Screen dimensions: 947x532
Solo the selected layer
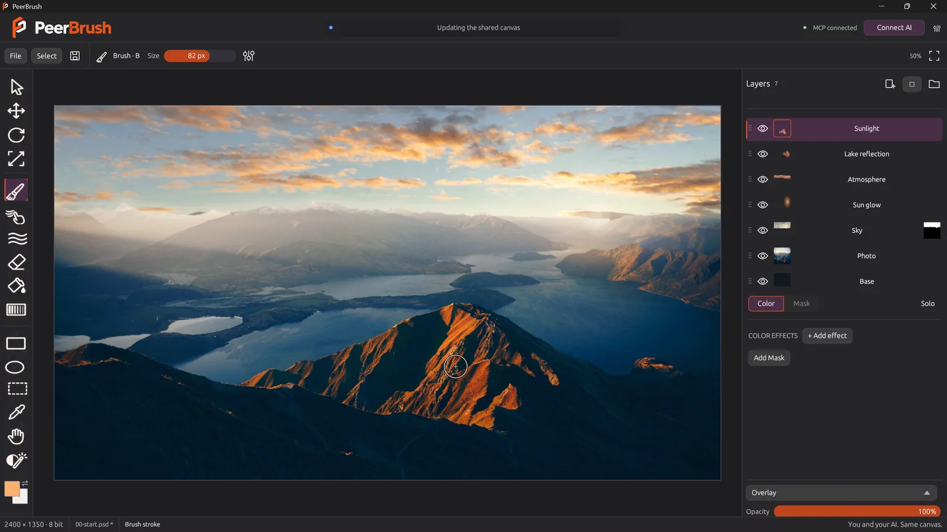pyautogui.click(x=927, y=303)
